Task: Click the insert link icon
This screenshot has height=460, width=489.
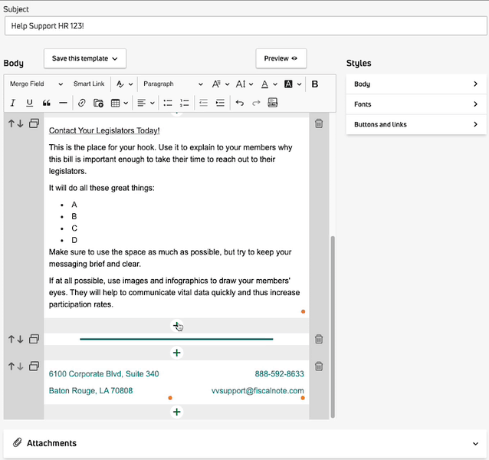Action: click(82, 103)
